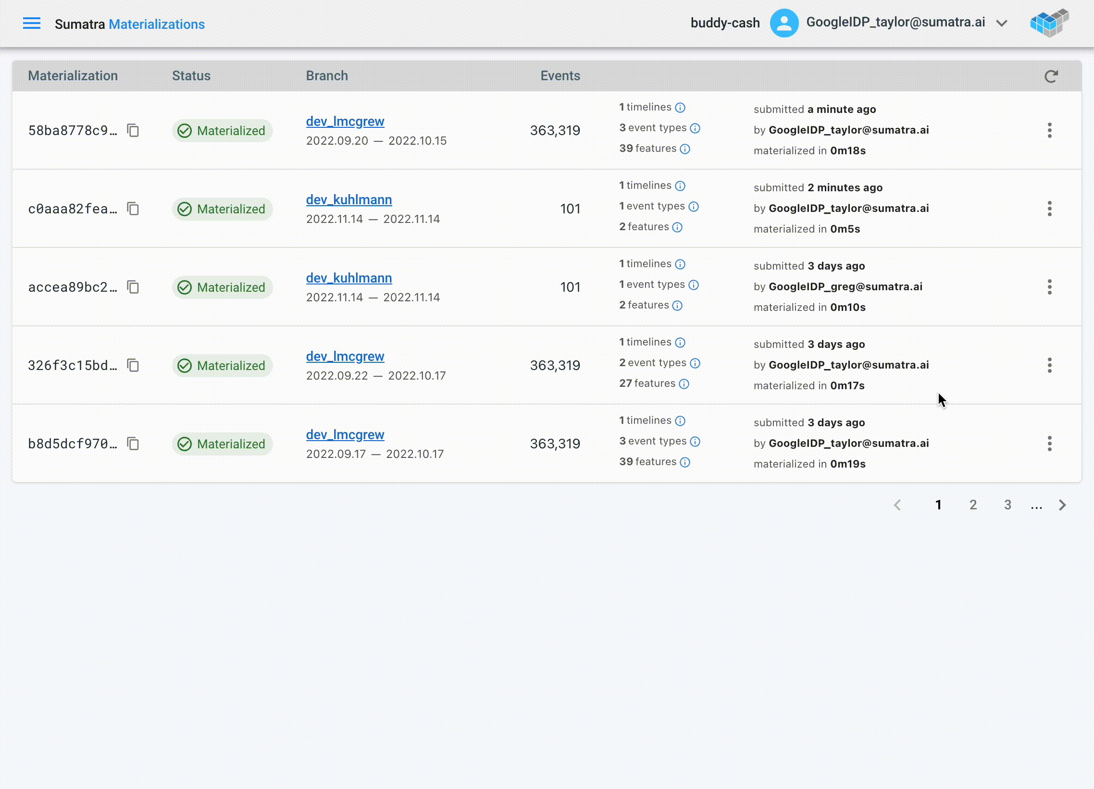Open the hamburger navigation menu

(32, 23)
